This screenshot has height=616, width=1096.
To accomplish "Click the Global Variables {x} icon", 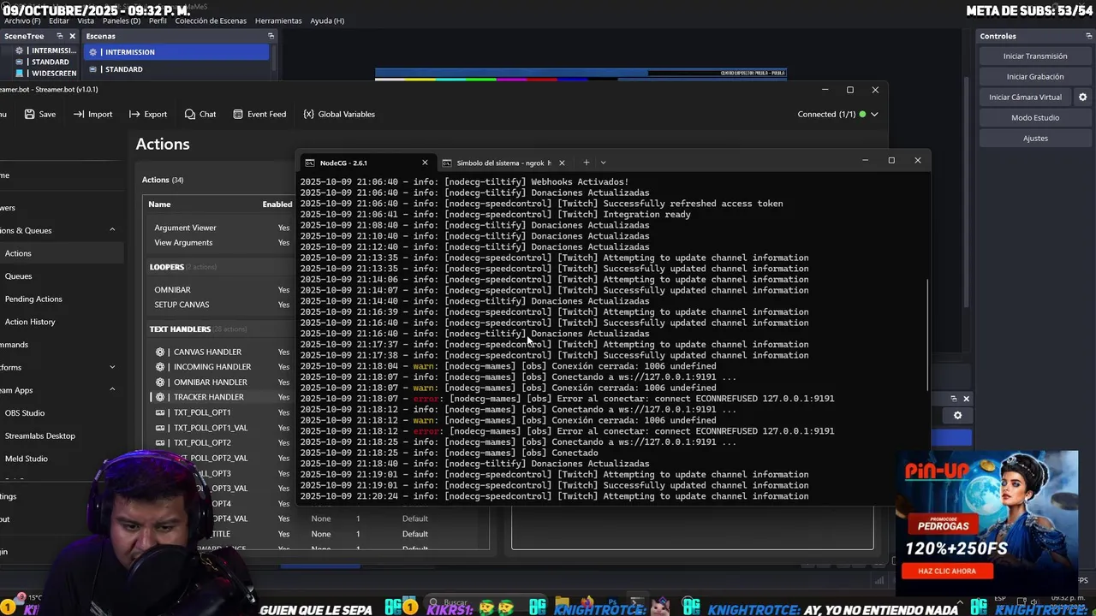I will pyautogui.click(x=308, y=114).
